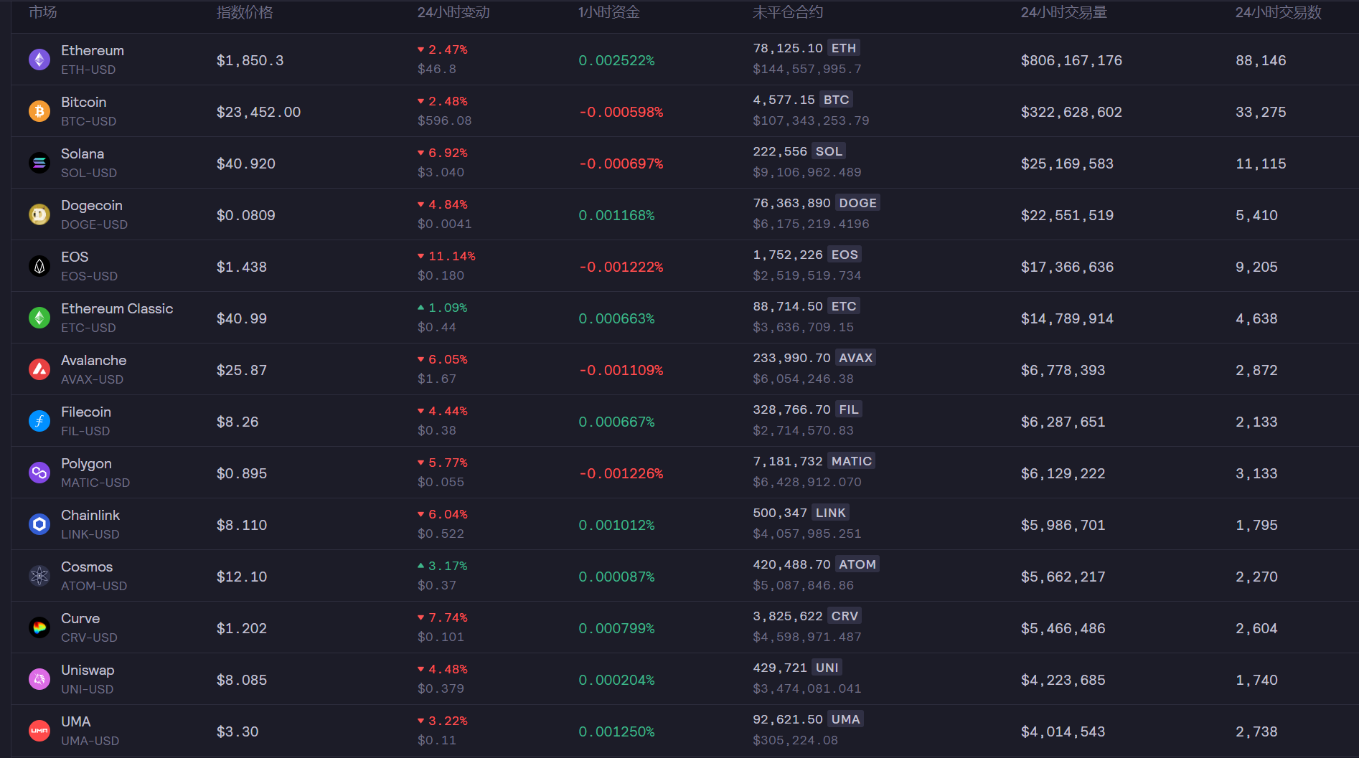Select the ATOM-USD pair label
1359x758 pixels.
tap(94, 586)
